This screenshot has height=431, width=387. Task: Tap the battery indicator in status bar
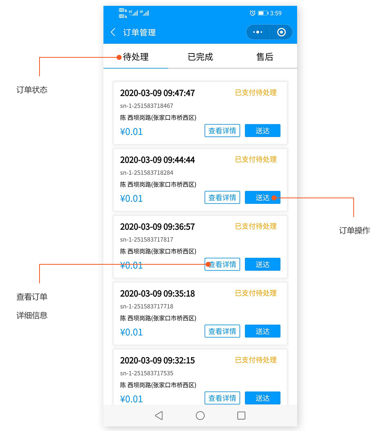pyautogui.click(x=263, y=13)
